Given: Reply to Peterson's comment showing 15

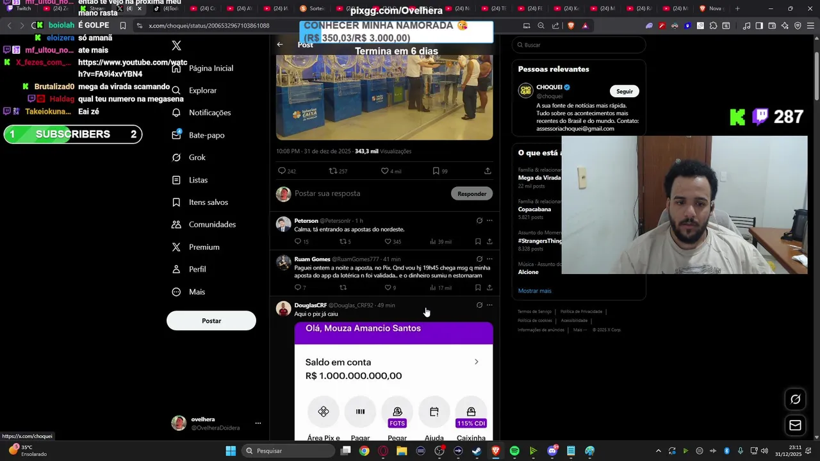Looking at the screenshot, I should coord(301,241).
